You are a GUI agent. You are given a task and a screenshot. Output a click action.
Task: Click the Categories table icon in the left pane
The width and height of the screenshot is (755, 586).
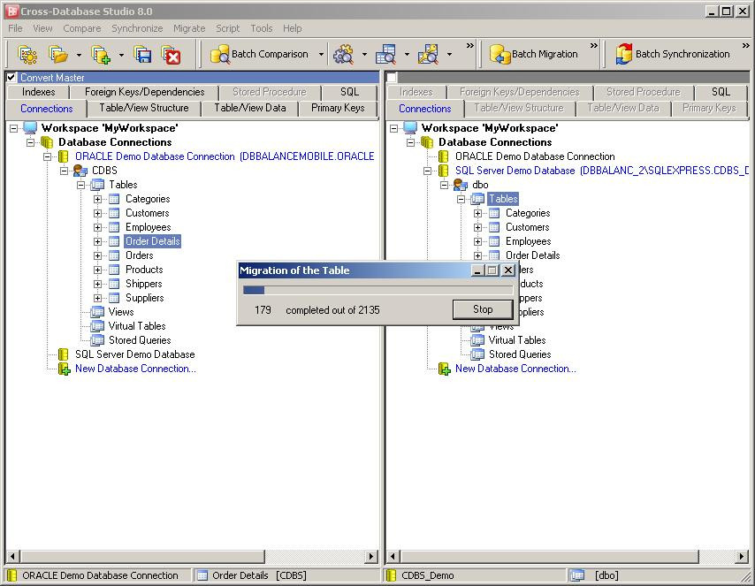(x=114, y=199)
